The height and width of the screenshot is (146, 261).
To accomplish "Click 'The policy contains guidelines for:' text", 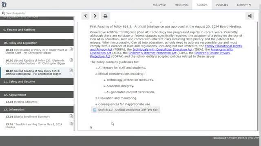I will tap(115, 62).
